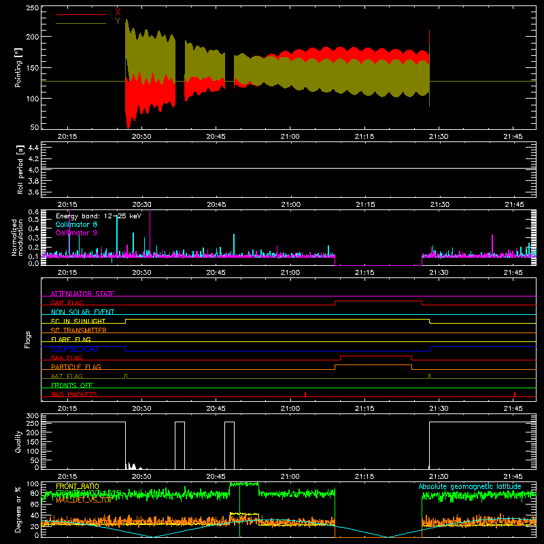Screen dimensions: 544x544
Task: Click the 20:45 time label under Roll period plot
Action: (216, 205)
